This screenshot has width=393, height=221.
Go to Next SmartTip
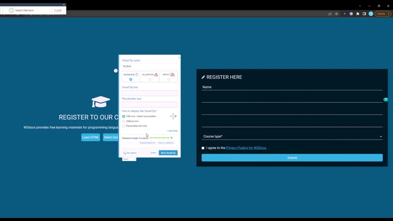pos(168,153)
